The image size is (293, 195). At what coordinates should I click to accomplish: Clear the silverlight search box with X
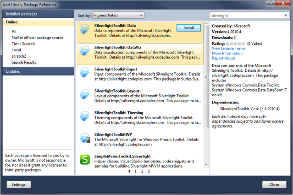(286, 15)
